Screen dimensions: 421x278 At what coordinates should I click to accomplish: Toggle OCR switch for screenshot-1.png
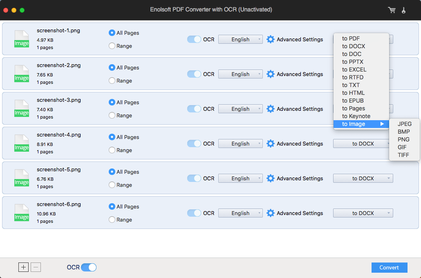(x=194, y=39)
